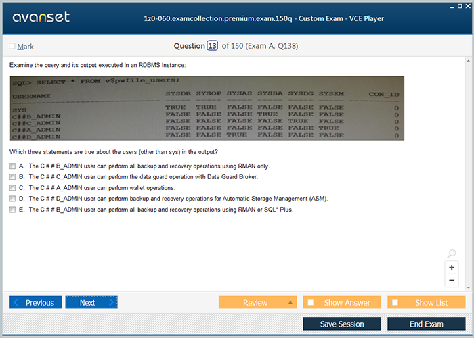Click the End Exam button
Screen dimensions: 474x338
[x=426, y=324]
